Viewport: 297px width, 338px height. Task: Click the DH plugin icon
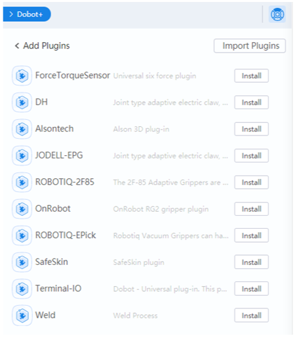click(x=22, y=103)
